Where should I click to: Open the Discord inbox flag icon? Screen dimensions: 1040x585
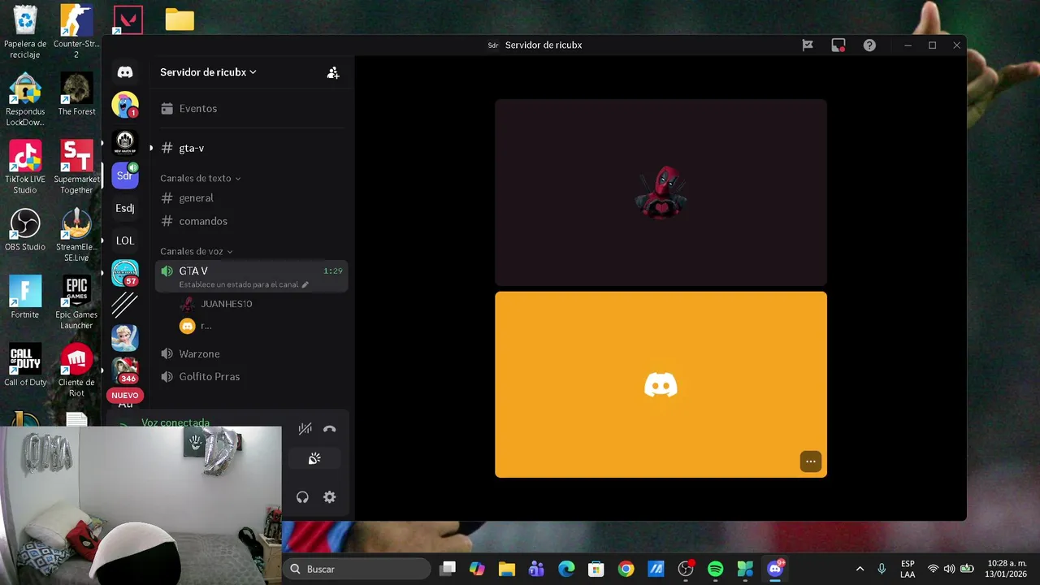[x=808, y=45]
